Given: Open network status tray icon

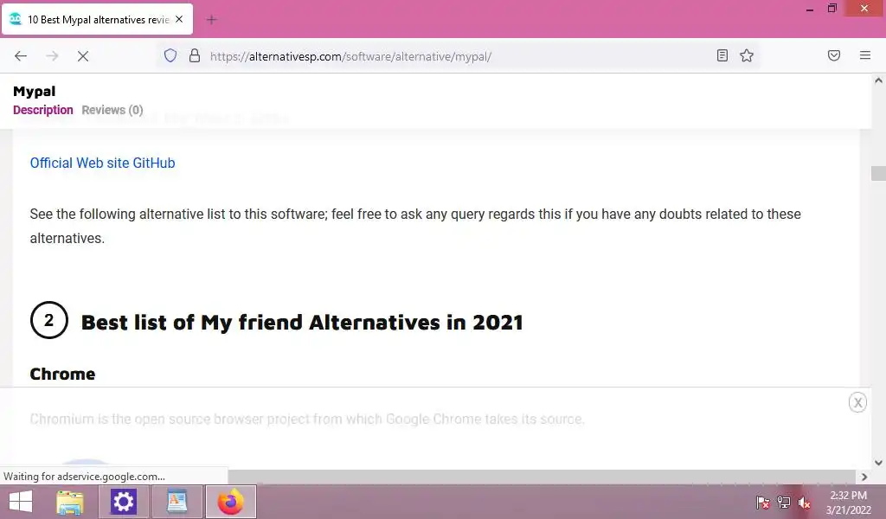Looking at the screenshot, I should point(784,502).
